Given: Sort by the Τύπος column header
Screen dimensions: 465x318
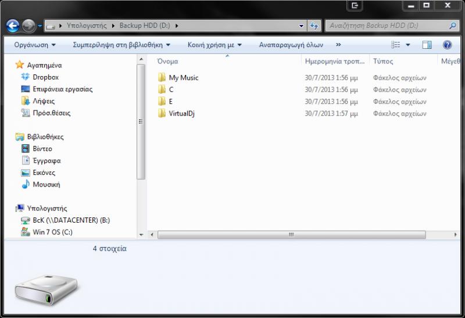Looking at the screenshot, I should 383,61.
